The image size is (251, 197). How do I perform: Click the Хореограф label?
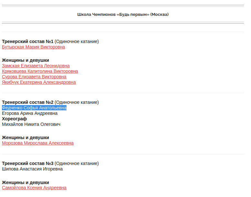tap(14, 119)
